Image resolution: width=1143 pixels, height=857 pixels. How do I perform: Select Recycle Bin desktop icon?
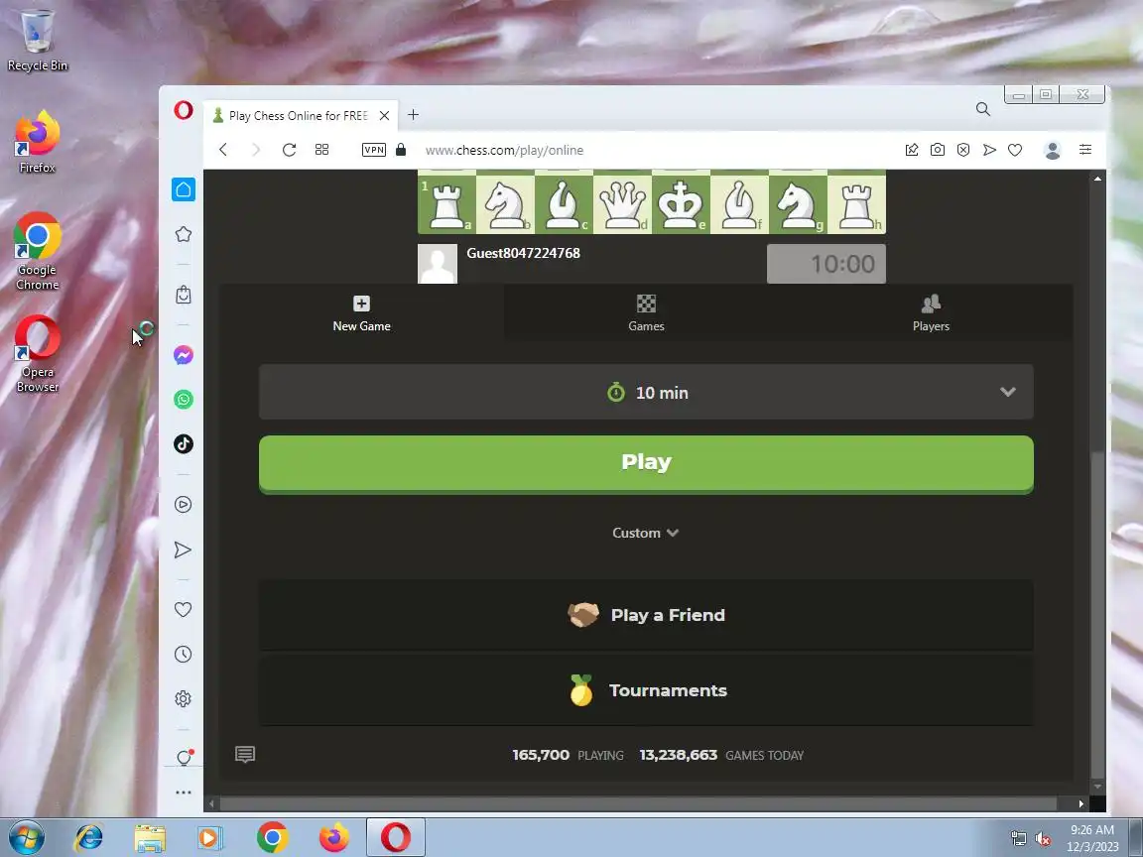pos(37,40)
